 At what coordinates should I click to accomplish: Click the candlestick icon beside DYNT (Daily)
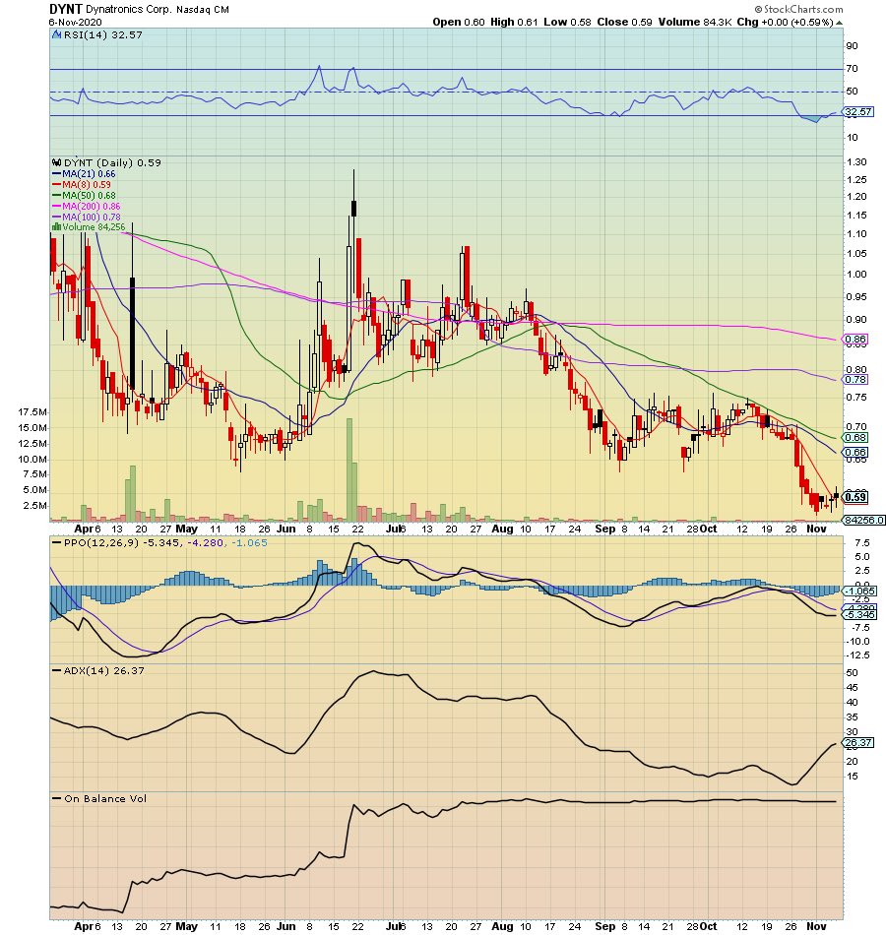(x=57, y=162)
